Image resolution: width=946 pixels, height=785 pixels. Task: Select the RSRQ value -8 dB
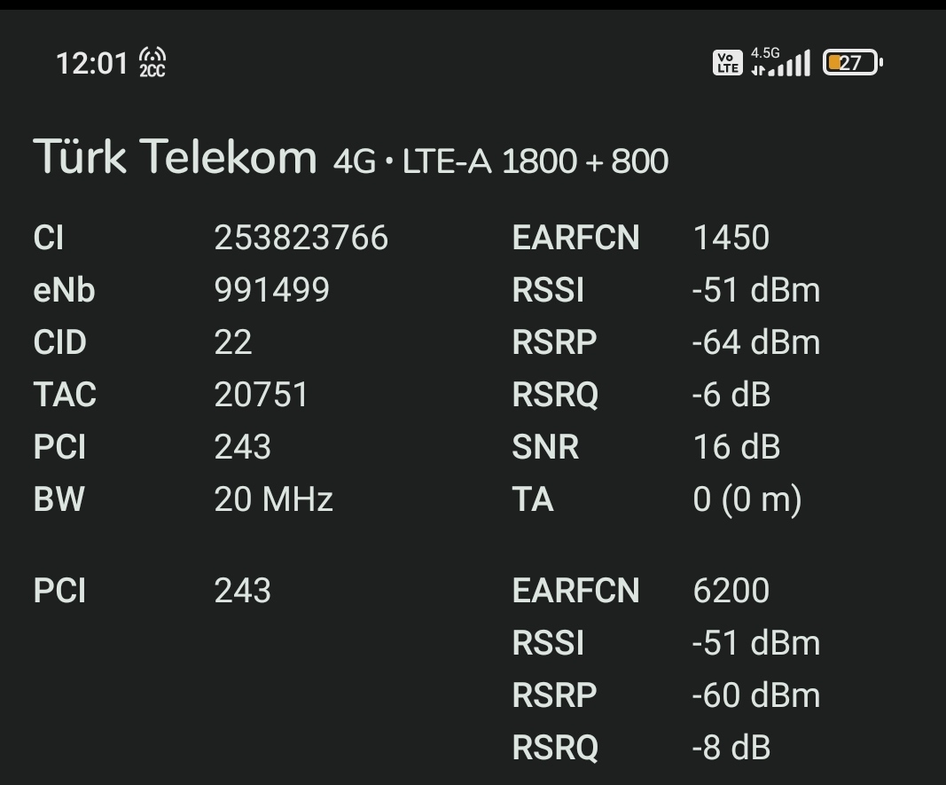click(x=731, y=748)
